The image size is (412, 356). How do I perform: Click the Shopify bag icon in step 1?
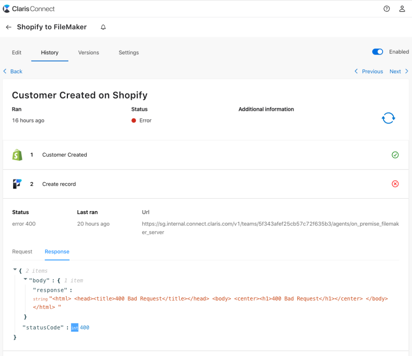pyautogui.click(x=17, y=155)
